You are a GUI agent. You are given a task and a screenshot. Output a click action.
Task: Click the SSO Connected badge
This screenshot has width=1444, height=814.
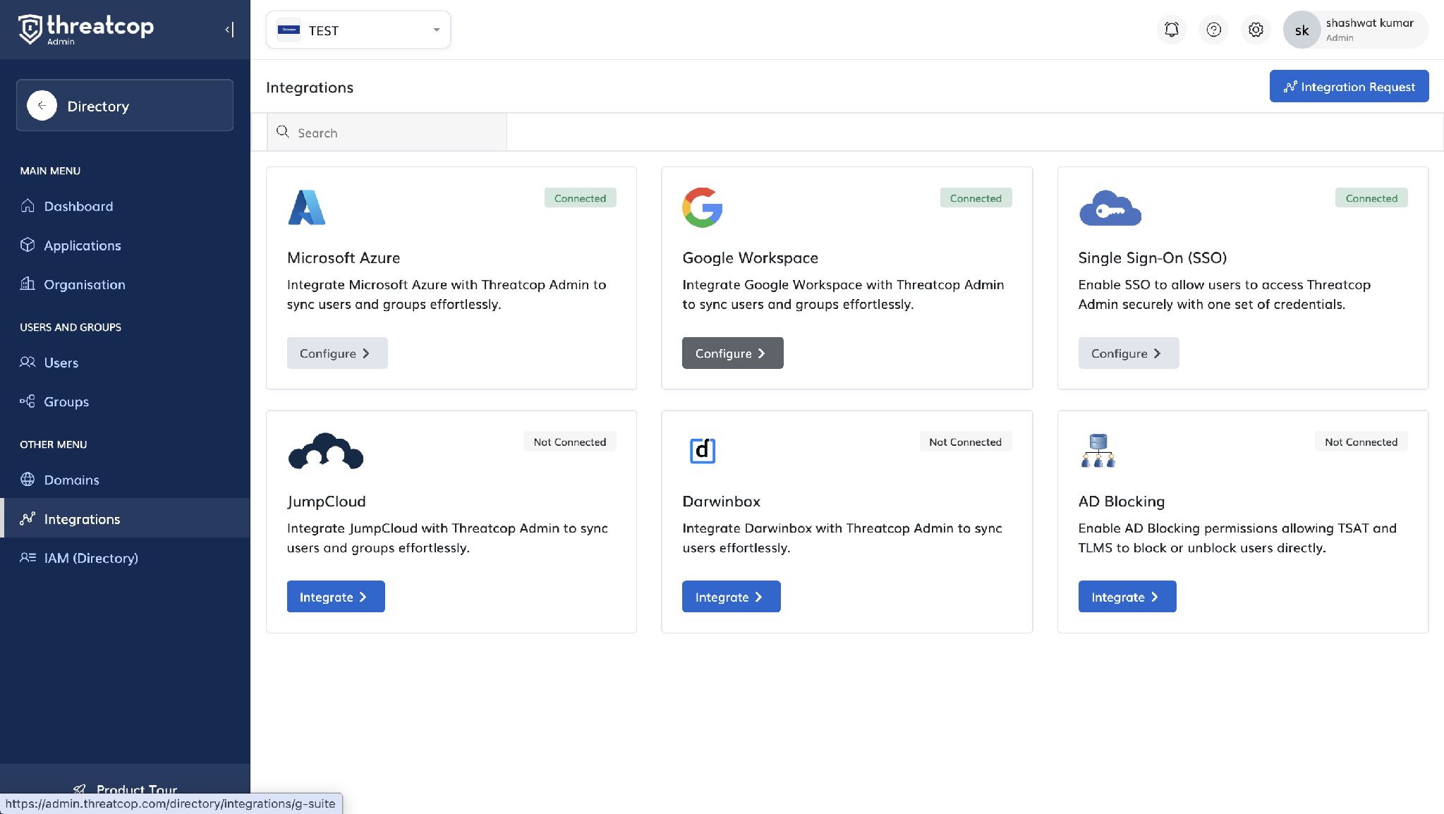pyautogui.click(x=1371, y=198)
